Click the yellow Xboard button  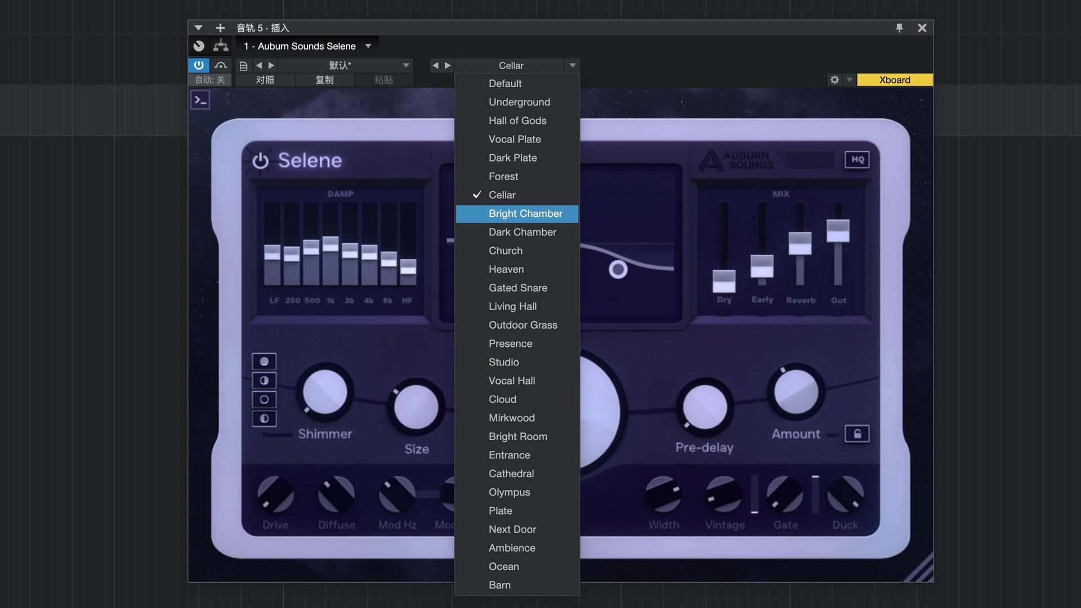pyautogui.click(x=894, y=80)
